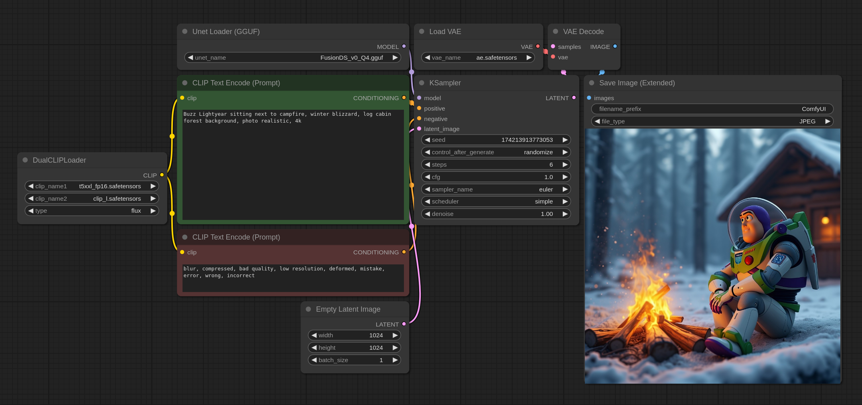The width and height of the screenshot is (862, 405).
Task: Click the seed value 174213913773053
Action: tap(527, 140)
